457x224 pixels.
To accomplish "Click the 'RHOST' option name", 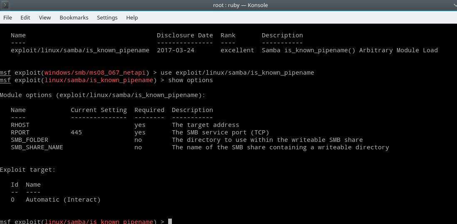I will pos(20,125).
